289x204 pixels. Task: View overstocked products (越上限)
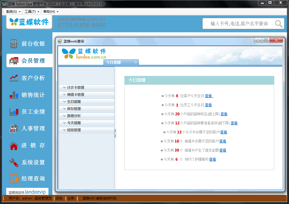pyautogui.click(x=224, y=114)
